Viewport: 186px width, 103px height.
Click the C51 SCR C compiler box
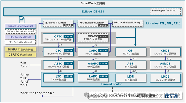pyautogui.click(x=131, y=52)
